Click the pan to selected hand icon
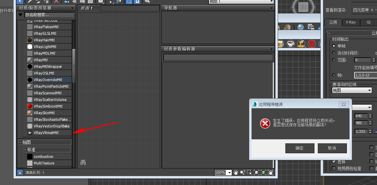377x185 pixels. (271, 172)
